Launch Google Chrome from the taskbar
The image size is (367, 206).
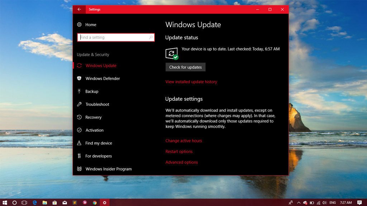pos(95,202)
